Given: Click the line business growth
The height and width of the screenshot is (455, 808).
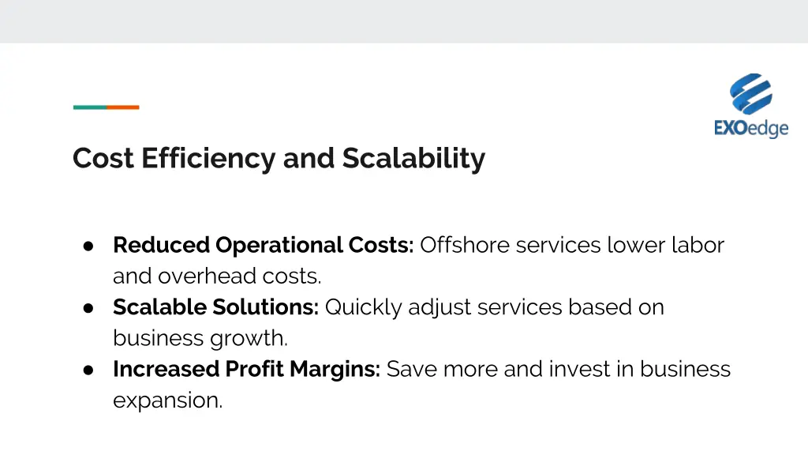Looking at the screenshot, I should tap(200, 338).
